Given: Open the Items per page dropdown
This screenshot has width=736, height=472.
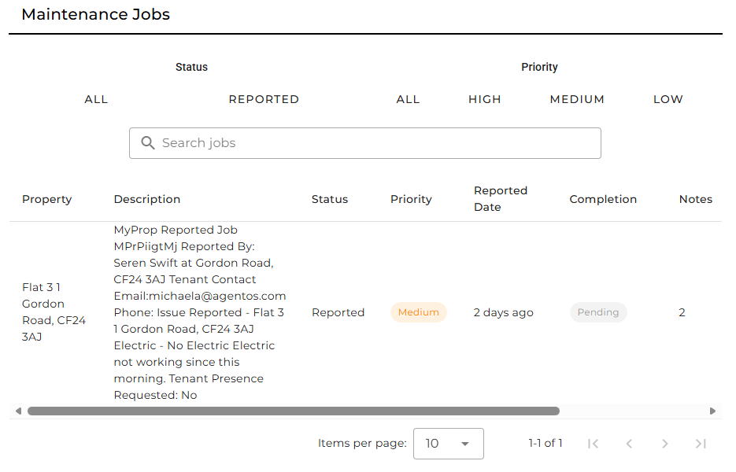Looking at the screenshot, I should pos(448,444).
